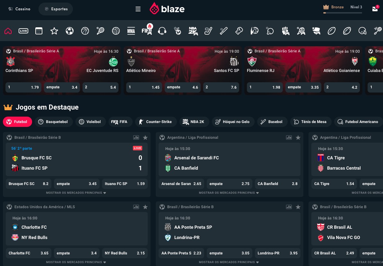Viewport: 383px width, 266px height.
Task: Bet on Corinthians SP win at 1.79
Action: (x=23, y=87)
